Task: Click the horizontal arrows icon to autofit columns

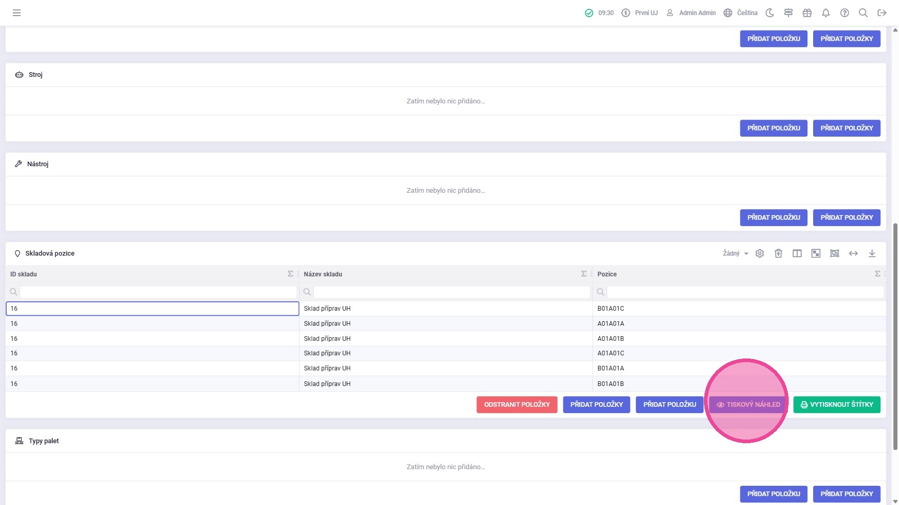Action: click(853, 254)
